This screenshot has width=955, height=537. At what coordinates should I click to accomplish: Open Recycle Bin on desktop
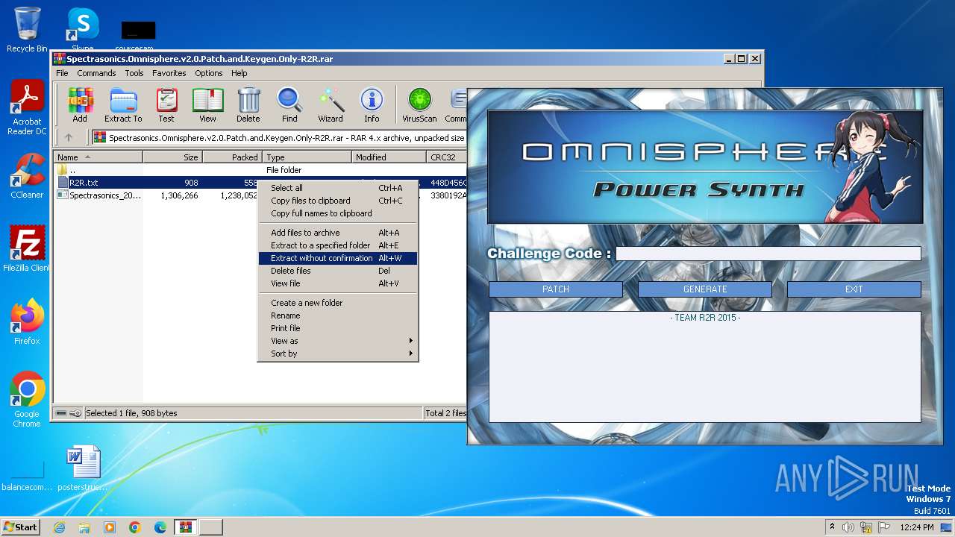(27, 30)
